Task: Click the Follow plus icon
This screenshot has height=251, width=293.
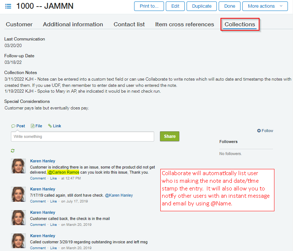Action: click(259, 131)
